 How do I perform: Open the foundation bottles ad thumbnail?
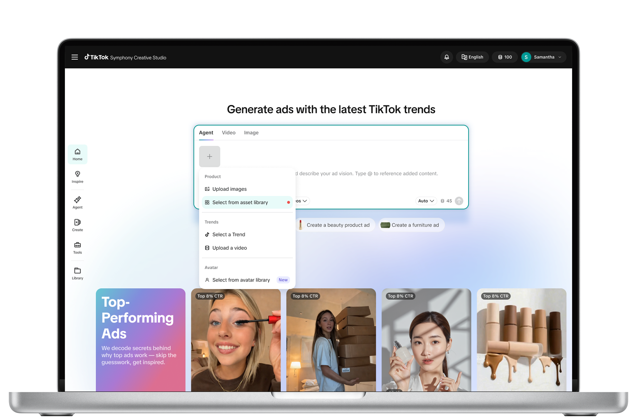coord(522,340)
